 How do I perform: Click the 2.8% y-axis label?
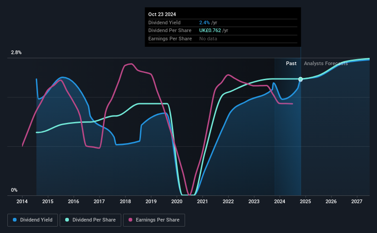[16, 53]
